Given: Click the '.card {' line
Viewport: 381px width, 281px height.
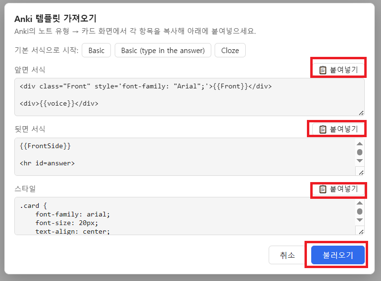Looking at the screenshot, I should 33,205.
